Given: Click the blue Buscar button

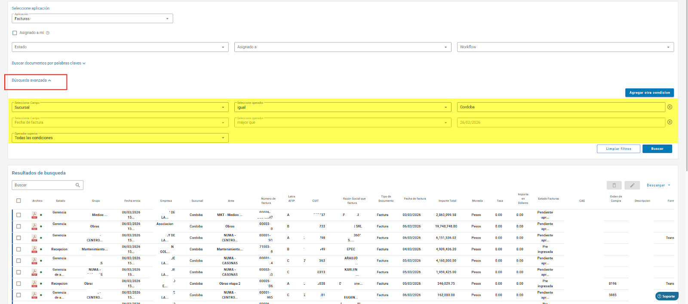Looking at the screenshot, I should pos(657,149).
